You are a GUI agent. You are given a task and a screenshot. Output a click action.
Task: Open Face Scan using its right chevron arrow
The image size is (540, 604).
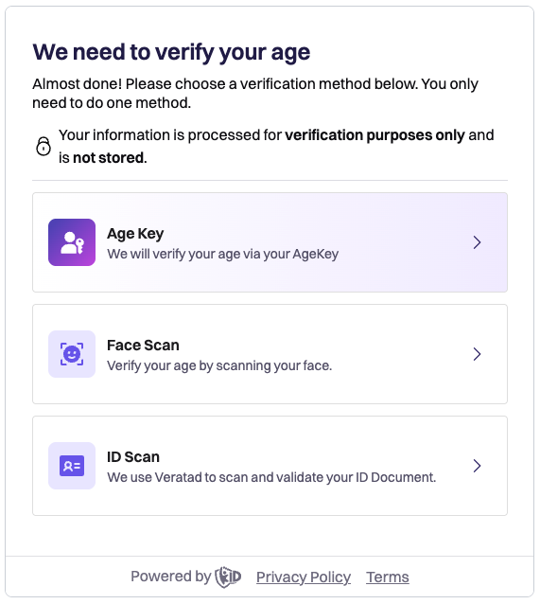(x=478, y=354)
